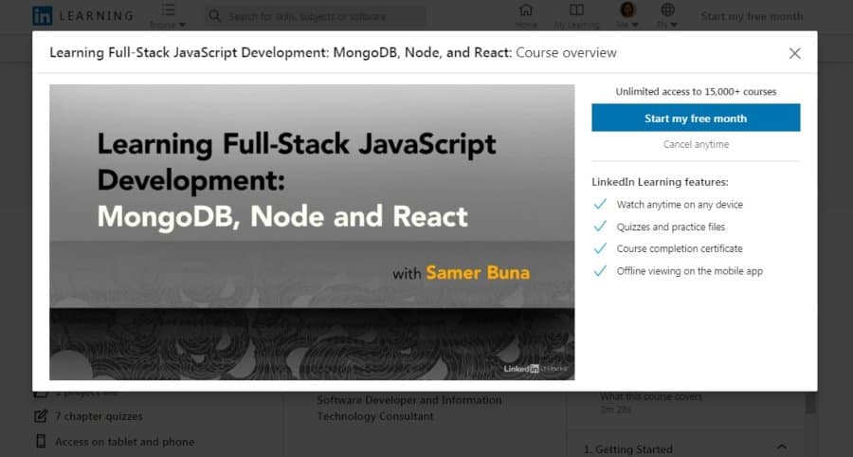Click the search magnifier icon

215,16
